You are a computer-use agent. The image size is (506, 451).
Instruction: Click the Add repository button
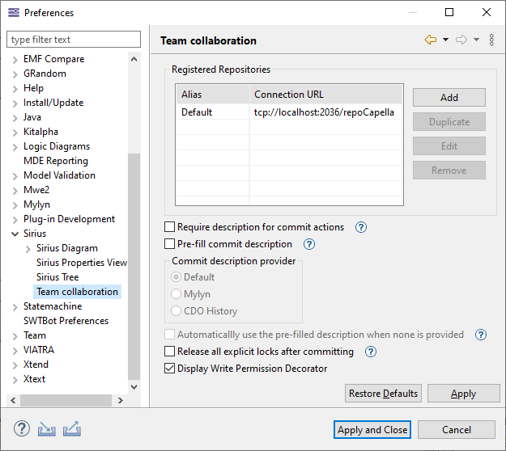(x=449, y=97)
